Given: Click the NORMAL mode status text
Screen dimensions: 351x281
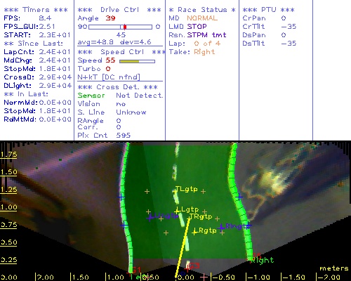Looking at the screenshot, I should pos(202,18).
